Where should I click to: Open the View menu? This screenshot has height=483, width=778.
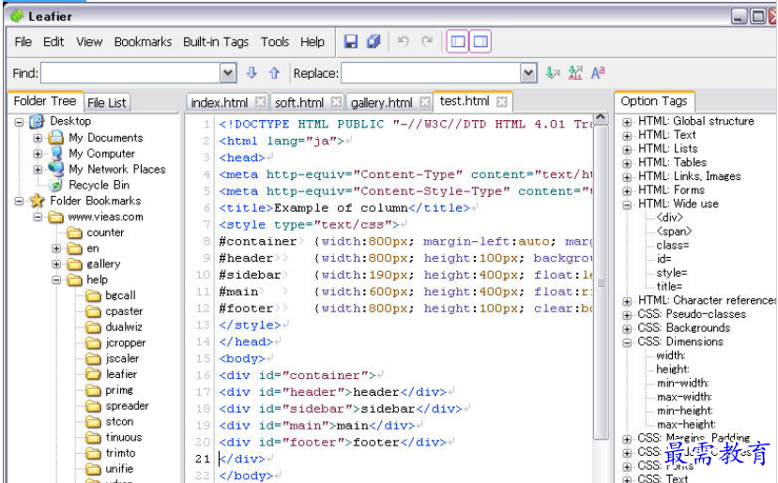pyautogui.click(x=89, y=41)
